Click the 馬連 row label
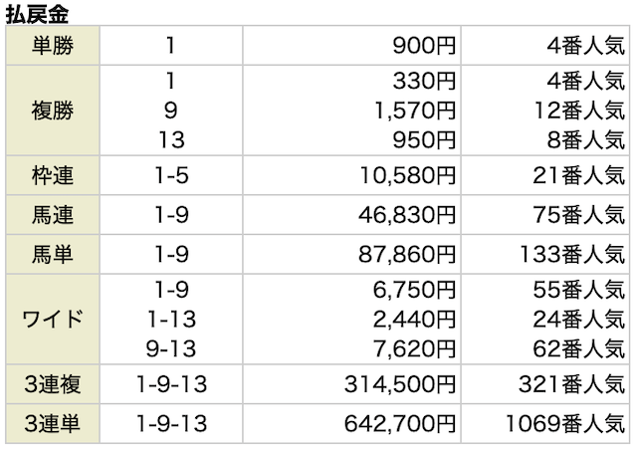Screen dimensions: 637x449 (52, 213)
